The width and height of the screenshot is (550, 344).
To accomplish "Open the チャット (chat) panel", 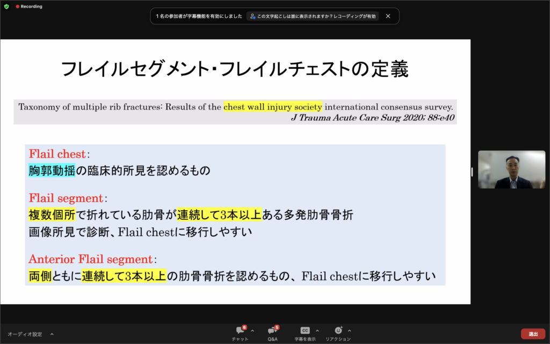I will [x=240, y=331].
